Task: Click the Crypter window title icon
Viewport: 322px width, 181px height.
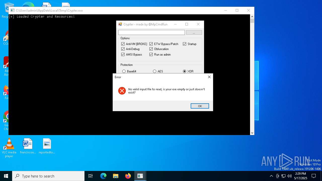Action: [120, 24]
